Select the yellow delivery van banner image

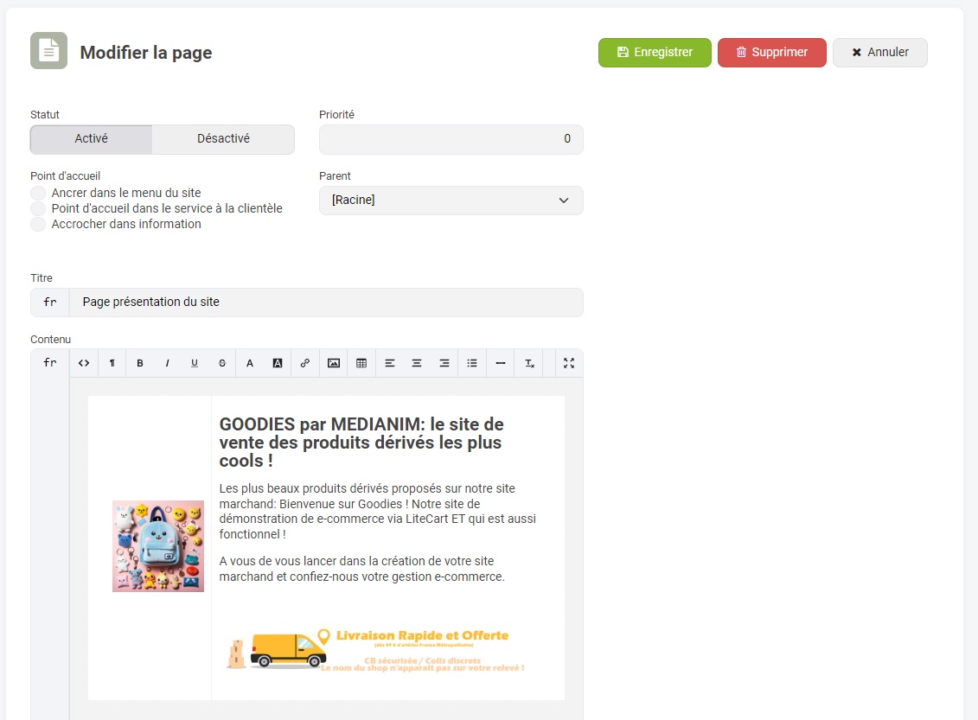point(376,649)
